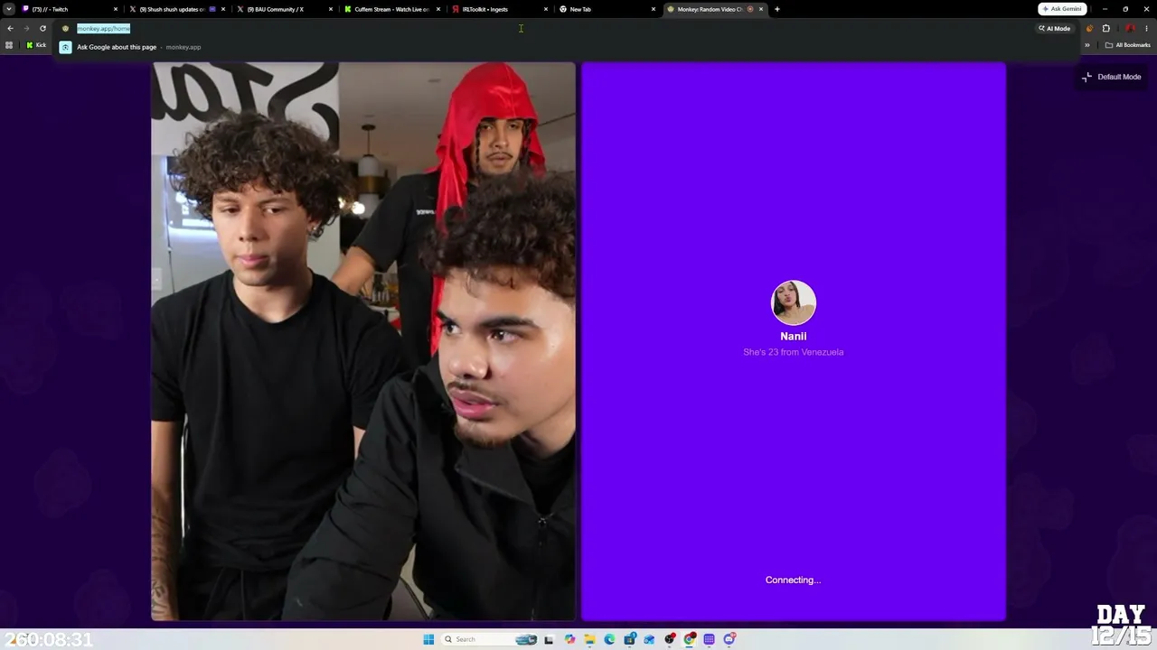1157x650 pixels.
Task: Open the Chrome three-dot menu
Action: (x=1146, y=28)
